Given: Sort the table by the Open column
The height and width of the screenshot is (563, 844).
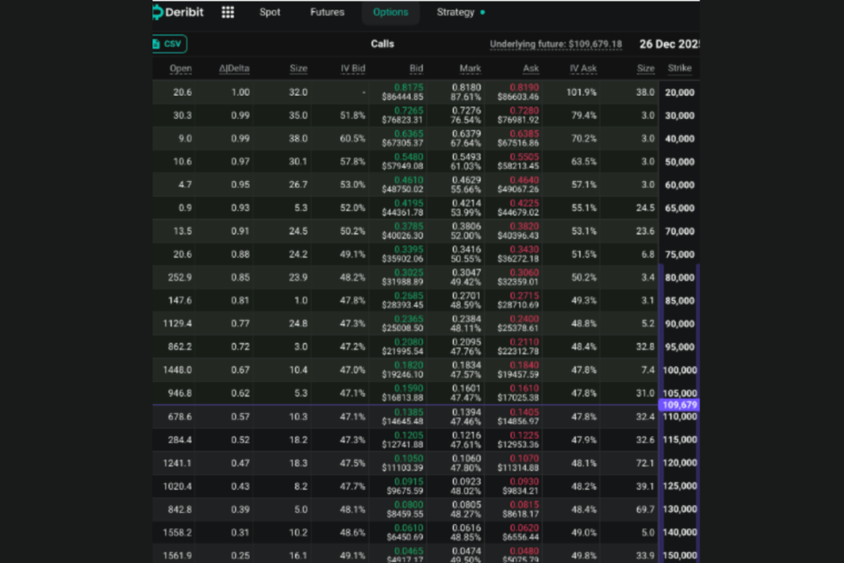Looking at the screenshot, I should pyautogui.click(x=181, y=68).
